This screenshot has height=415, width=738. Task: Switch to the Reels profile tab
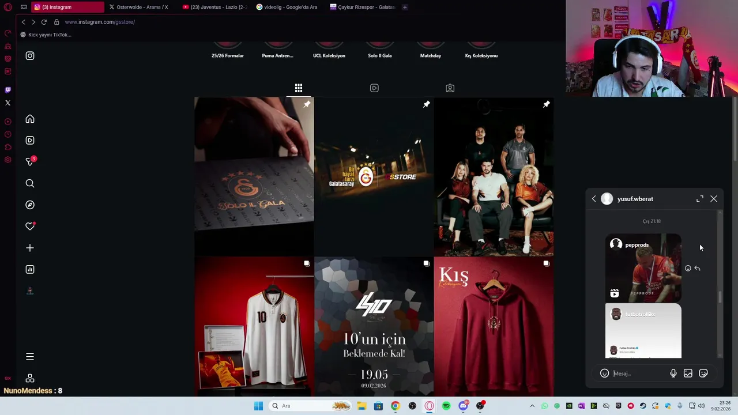click(374, 88)
